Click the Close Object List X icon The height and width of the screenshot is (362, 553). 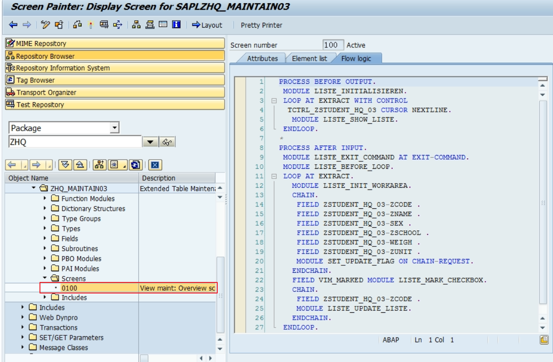(155, 165)
